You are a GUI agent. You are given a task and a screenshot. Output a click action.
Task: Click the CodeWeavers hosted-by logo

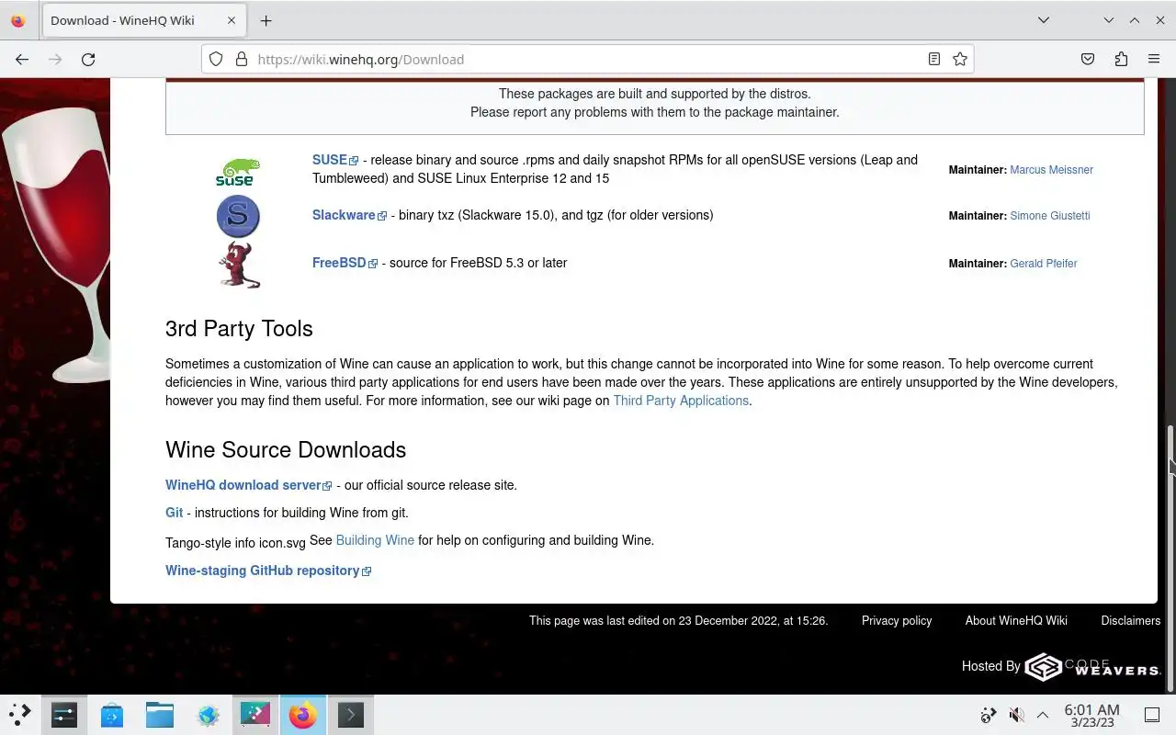click(x=1092, y=667)
